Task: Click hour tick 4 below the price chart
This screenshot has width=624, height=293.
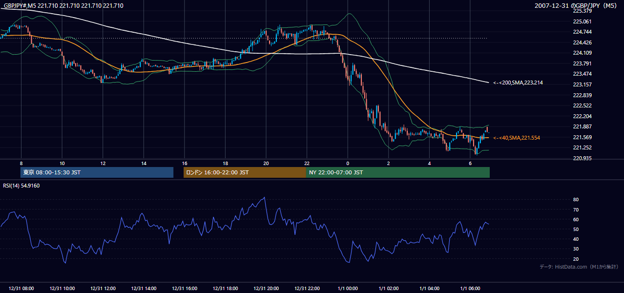Action: tap(430, 163)
